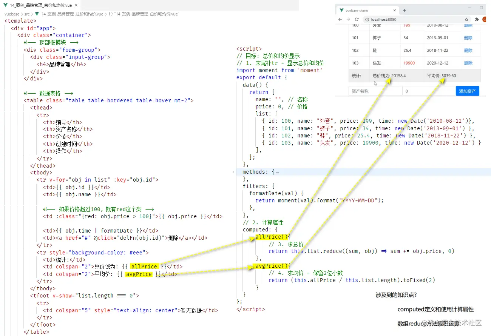Click the <tfoot v-show="list.length === 0"> line
This screenshot has width=491, height=336.
click(x=85, y=296)
